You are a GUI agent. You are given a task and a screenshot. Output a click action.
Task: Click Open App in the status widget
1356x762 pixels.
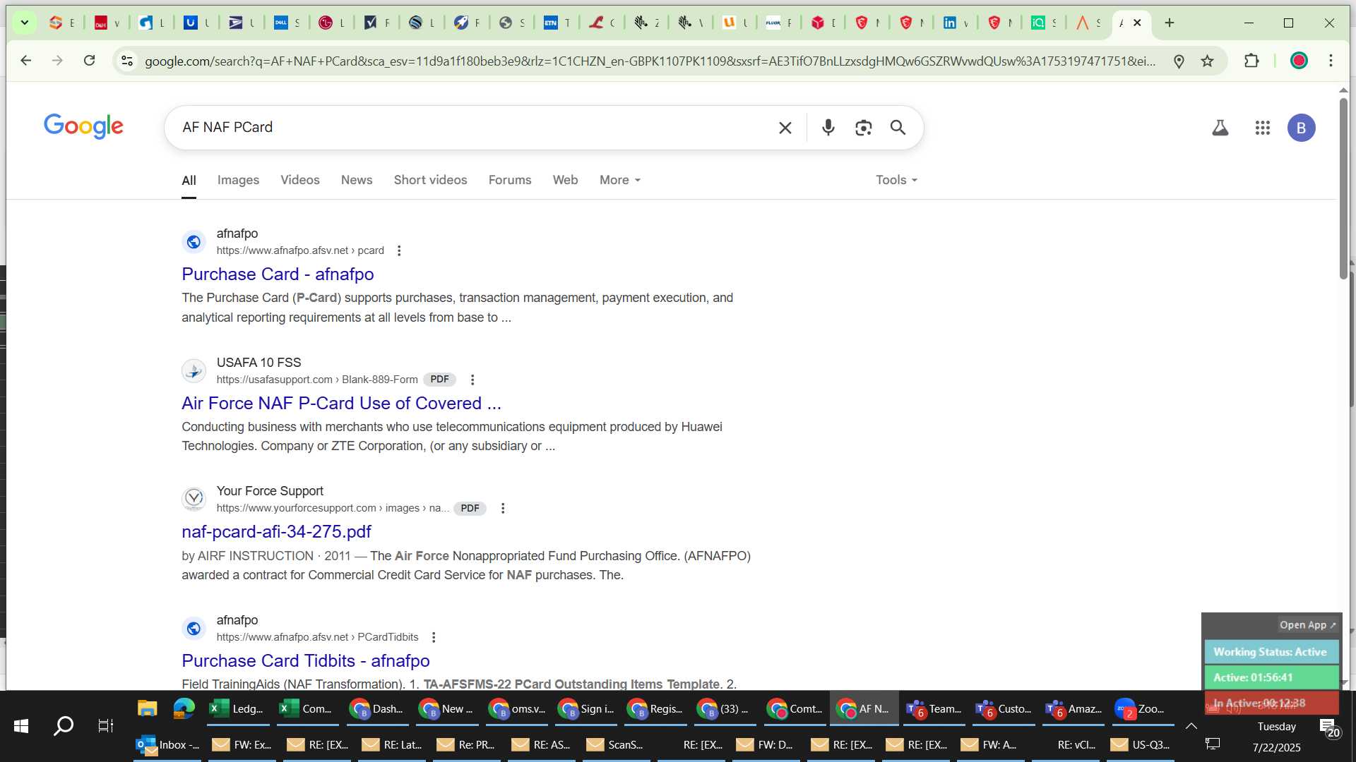click(x=1308, y=625)
